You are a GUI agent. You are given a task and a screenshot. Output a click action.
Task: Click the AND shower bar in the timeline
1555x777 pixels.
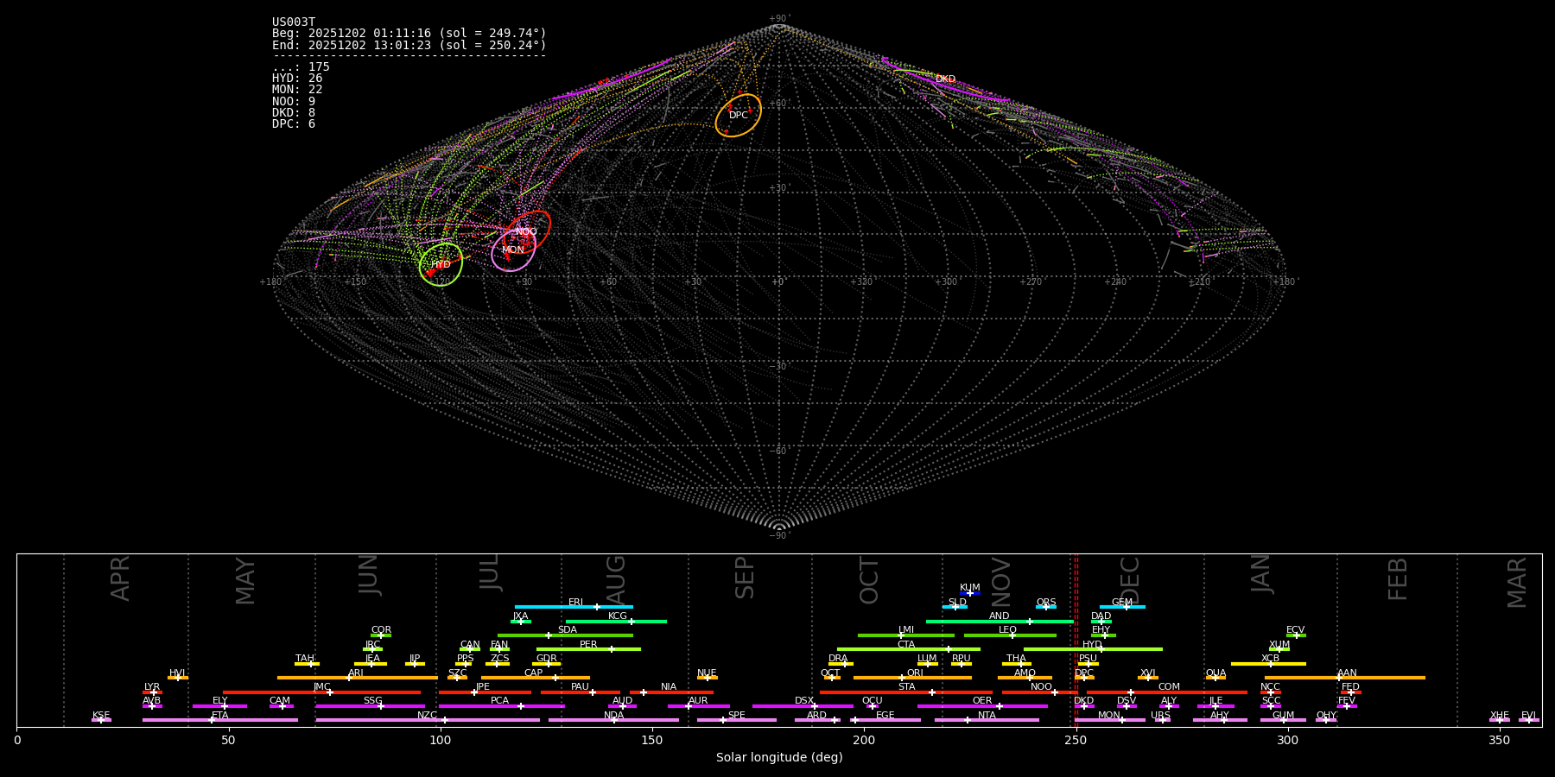[1000, 621]
